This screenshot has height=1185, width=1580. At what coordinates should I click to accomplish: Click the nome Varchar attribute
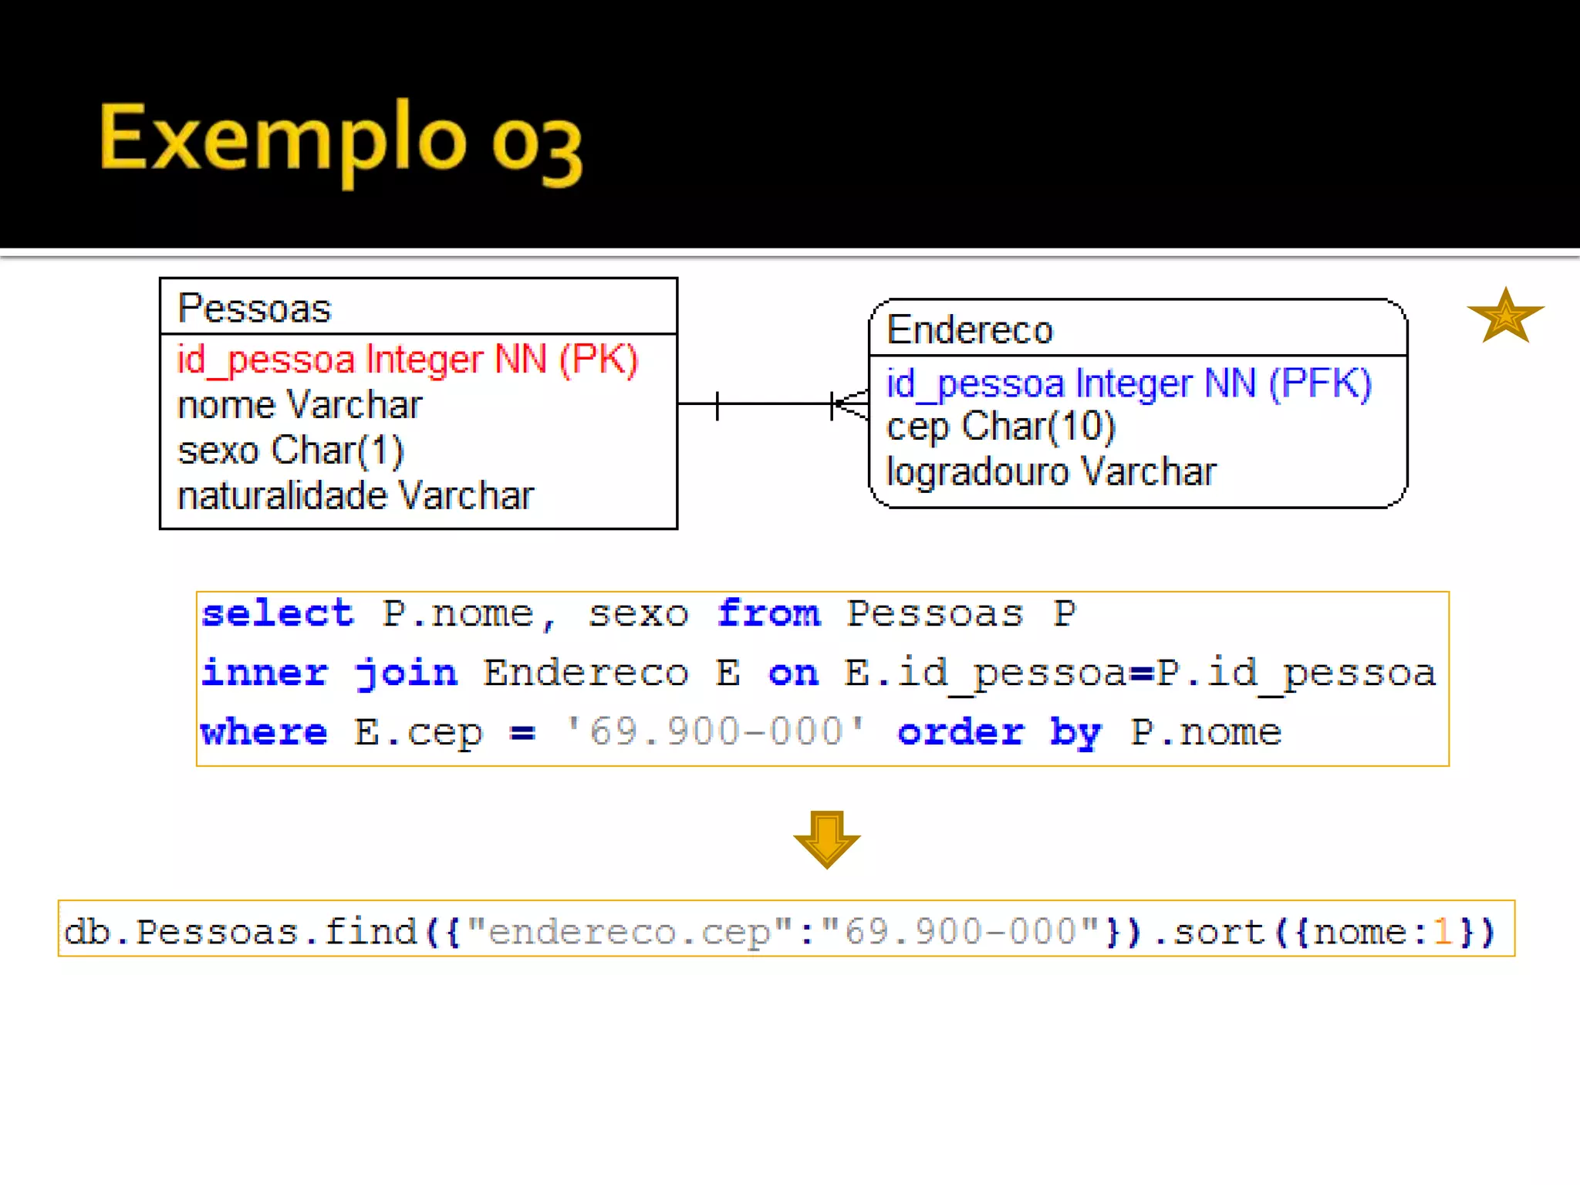click(x=300, y=405)
